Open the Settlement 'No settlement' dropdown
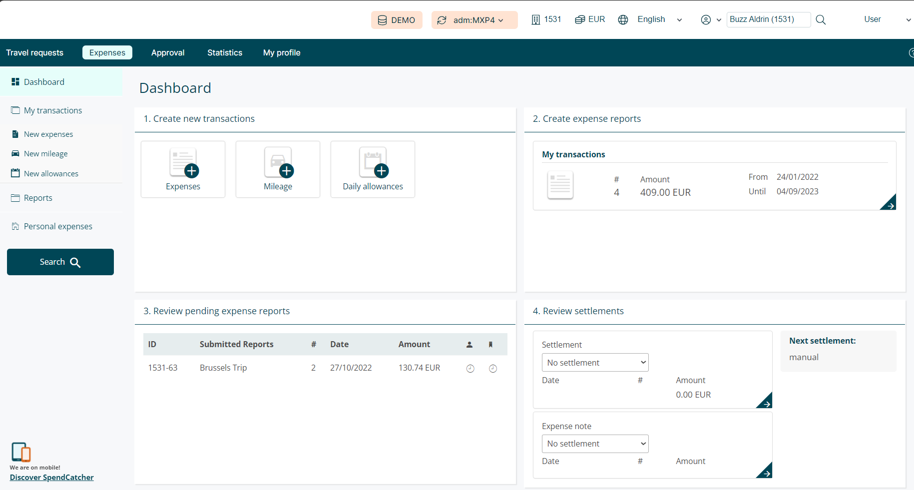914x490 pixels. [595, 363]
